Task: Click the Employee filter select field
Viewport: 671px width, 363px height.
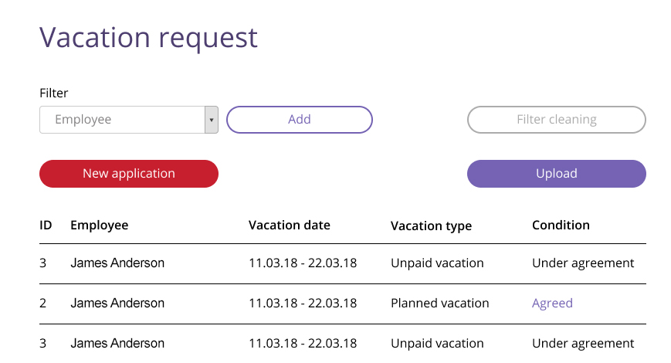Action: point(121,120)
